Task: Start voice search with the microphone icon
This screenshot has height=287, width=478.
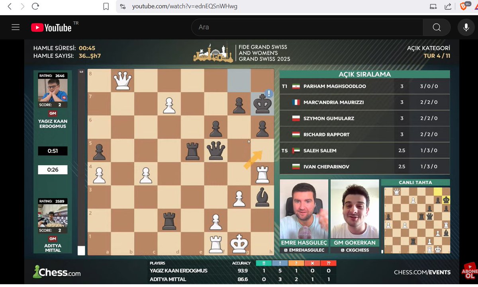Action: point(466,27)
